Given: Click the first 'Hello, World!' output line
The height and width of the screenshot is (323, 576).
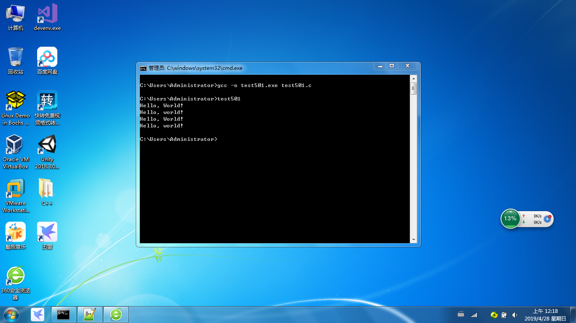Looking at the screenshot, I should click(161, 106).
